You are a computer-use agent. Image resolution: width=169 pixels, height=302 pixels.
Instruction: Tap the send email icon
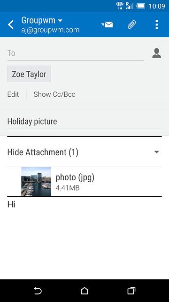[108, 25]
